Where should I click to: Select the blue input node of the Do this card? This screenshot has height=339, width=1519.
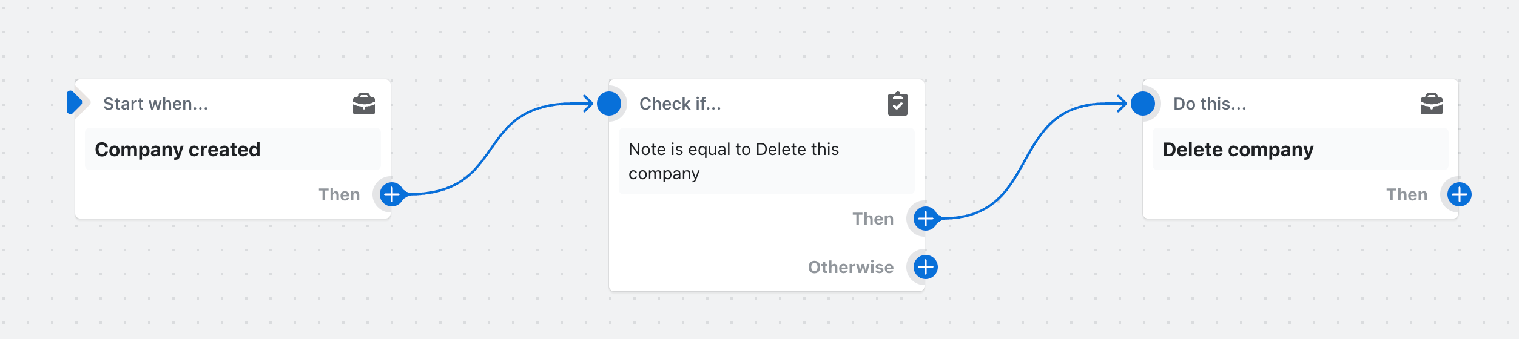click(1143, 104)
